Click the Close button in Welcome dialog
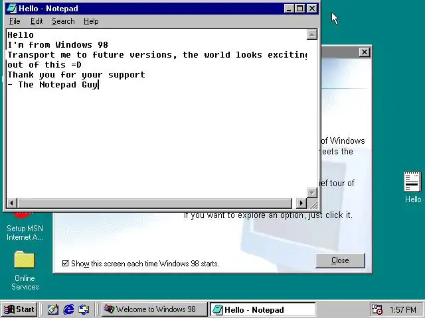Screen dimensions: 425x318 click(340, 260)
